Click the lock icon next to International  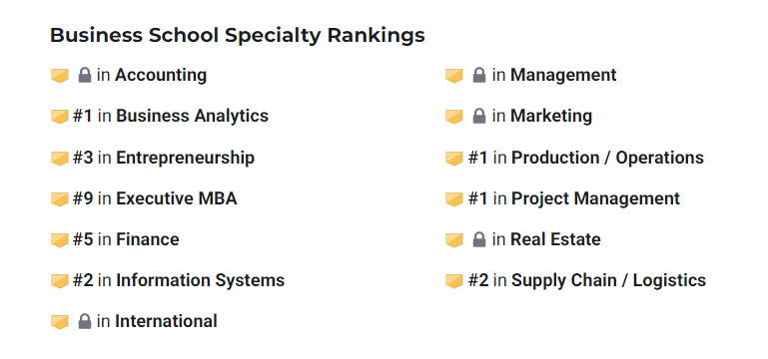85,321
